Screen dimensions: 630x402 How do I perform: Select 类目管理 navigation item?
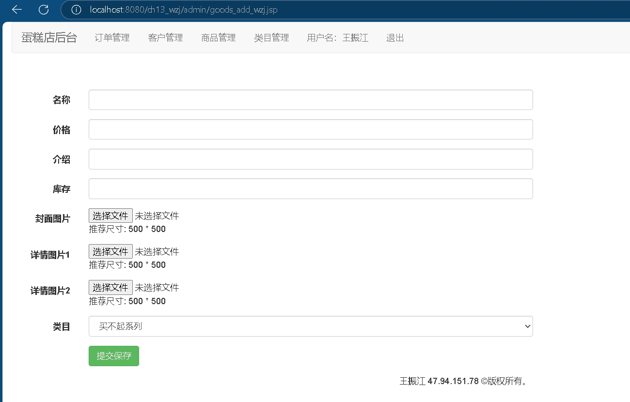pyautogui.click(x=271, y=38)
